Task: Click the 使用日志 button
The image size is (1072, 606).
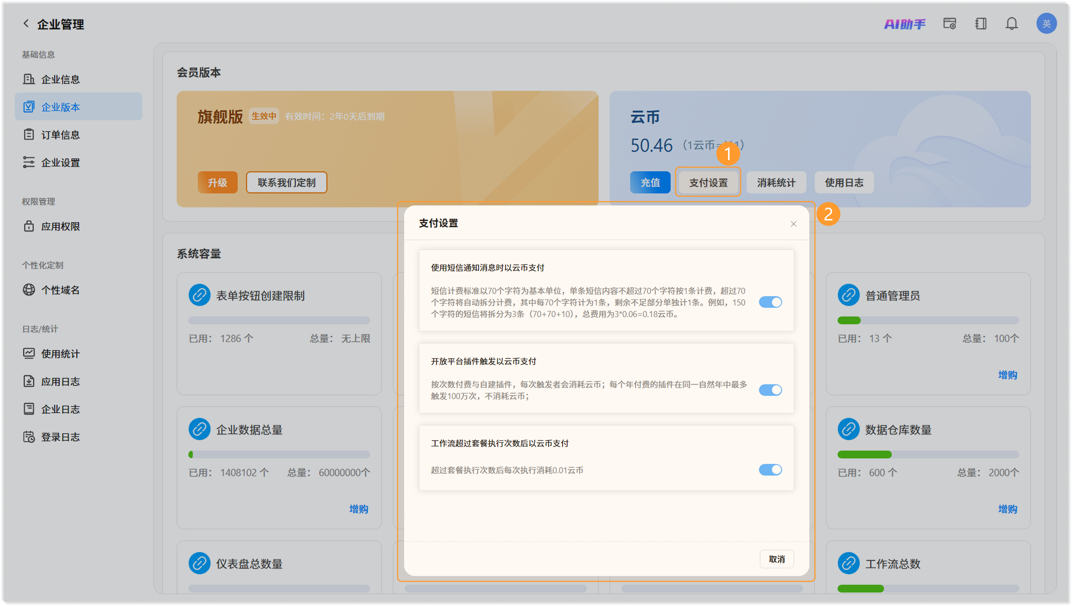Action: 844,182
